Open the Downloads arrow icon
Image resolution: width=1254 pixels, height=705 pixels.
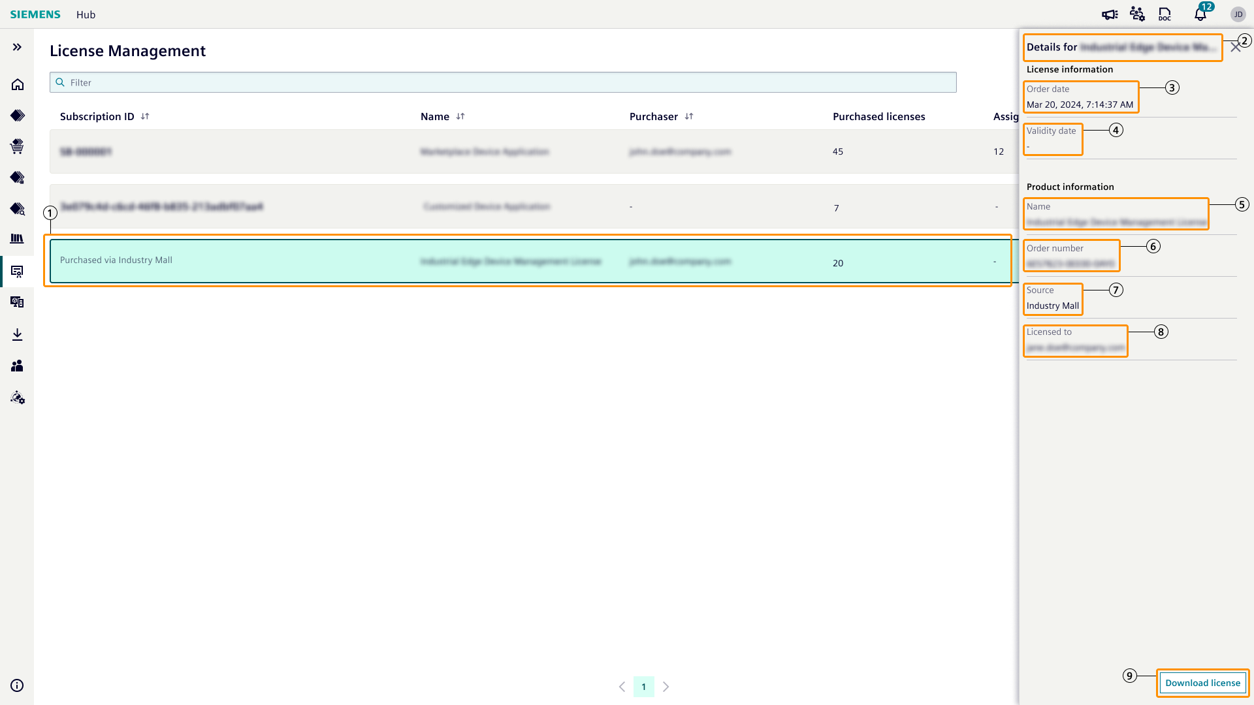coord(18,334)
